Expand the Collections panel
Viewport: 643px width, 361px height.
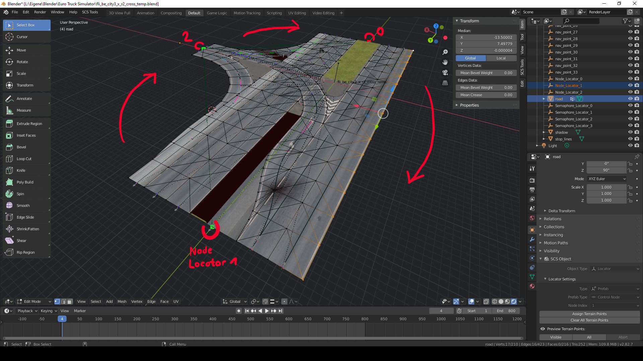(x=554, y=227)
